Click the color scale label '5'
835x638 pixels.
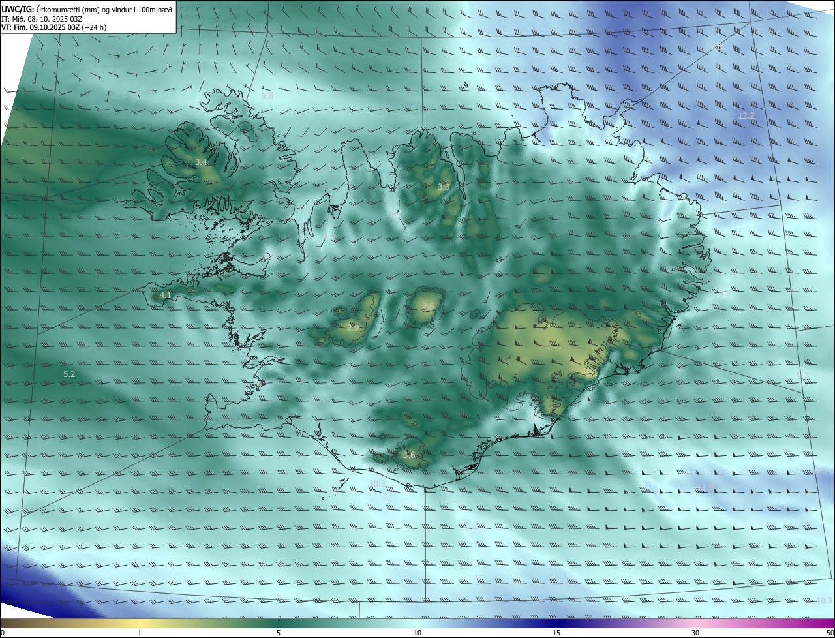tap(279, 633)
